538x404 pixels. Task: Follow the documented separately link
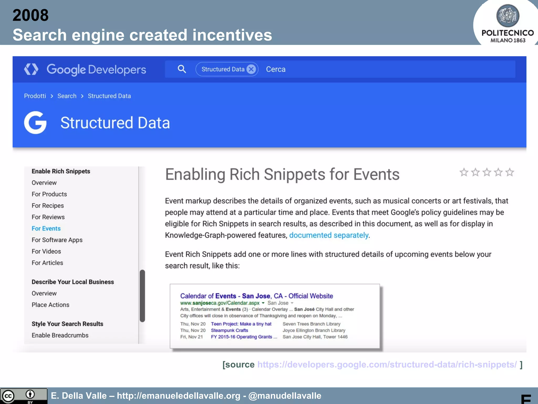click(x=329, y=235)
